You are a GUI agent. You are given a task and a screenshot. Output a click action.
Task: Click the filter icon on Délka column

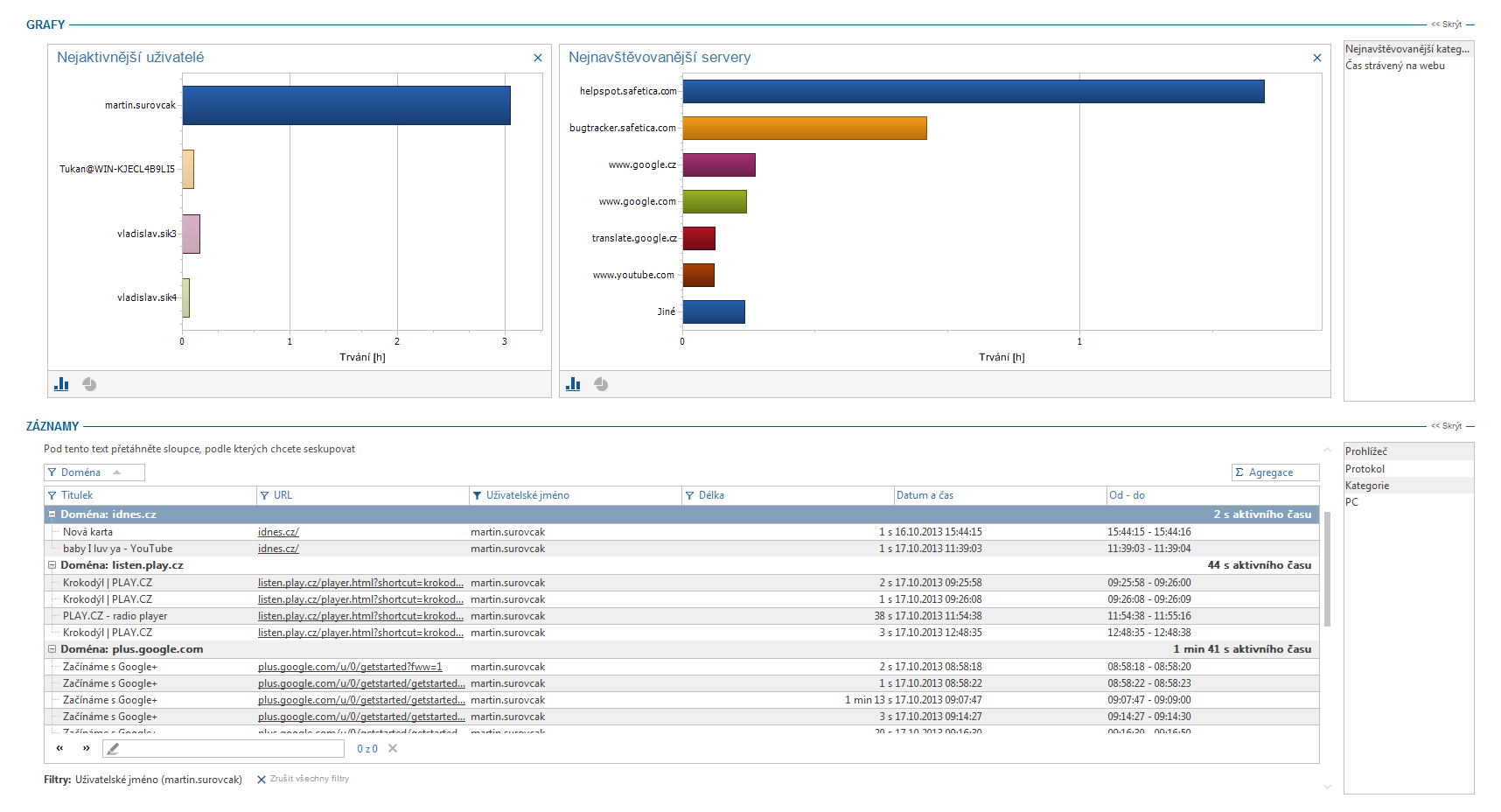(x=690, y=495)
